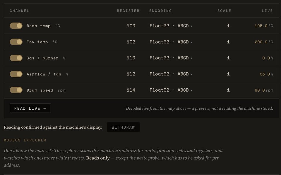Image resolution: width=281 pixels, height=175 pixels.
Task: Edit register 102 for Env temp
Action: point(131,42)
